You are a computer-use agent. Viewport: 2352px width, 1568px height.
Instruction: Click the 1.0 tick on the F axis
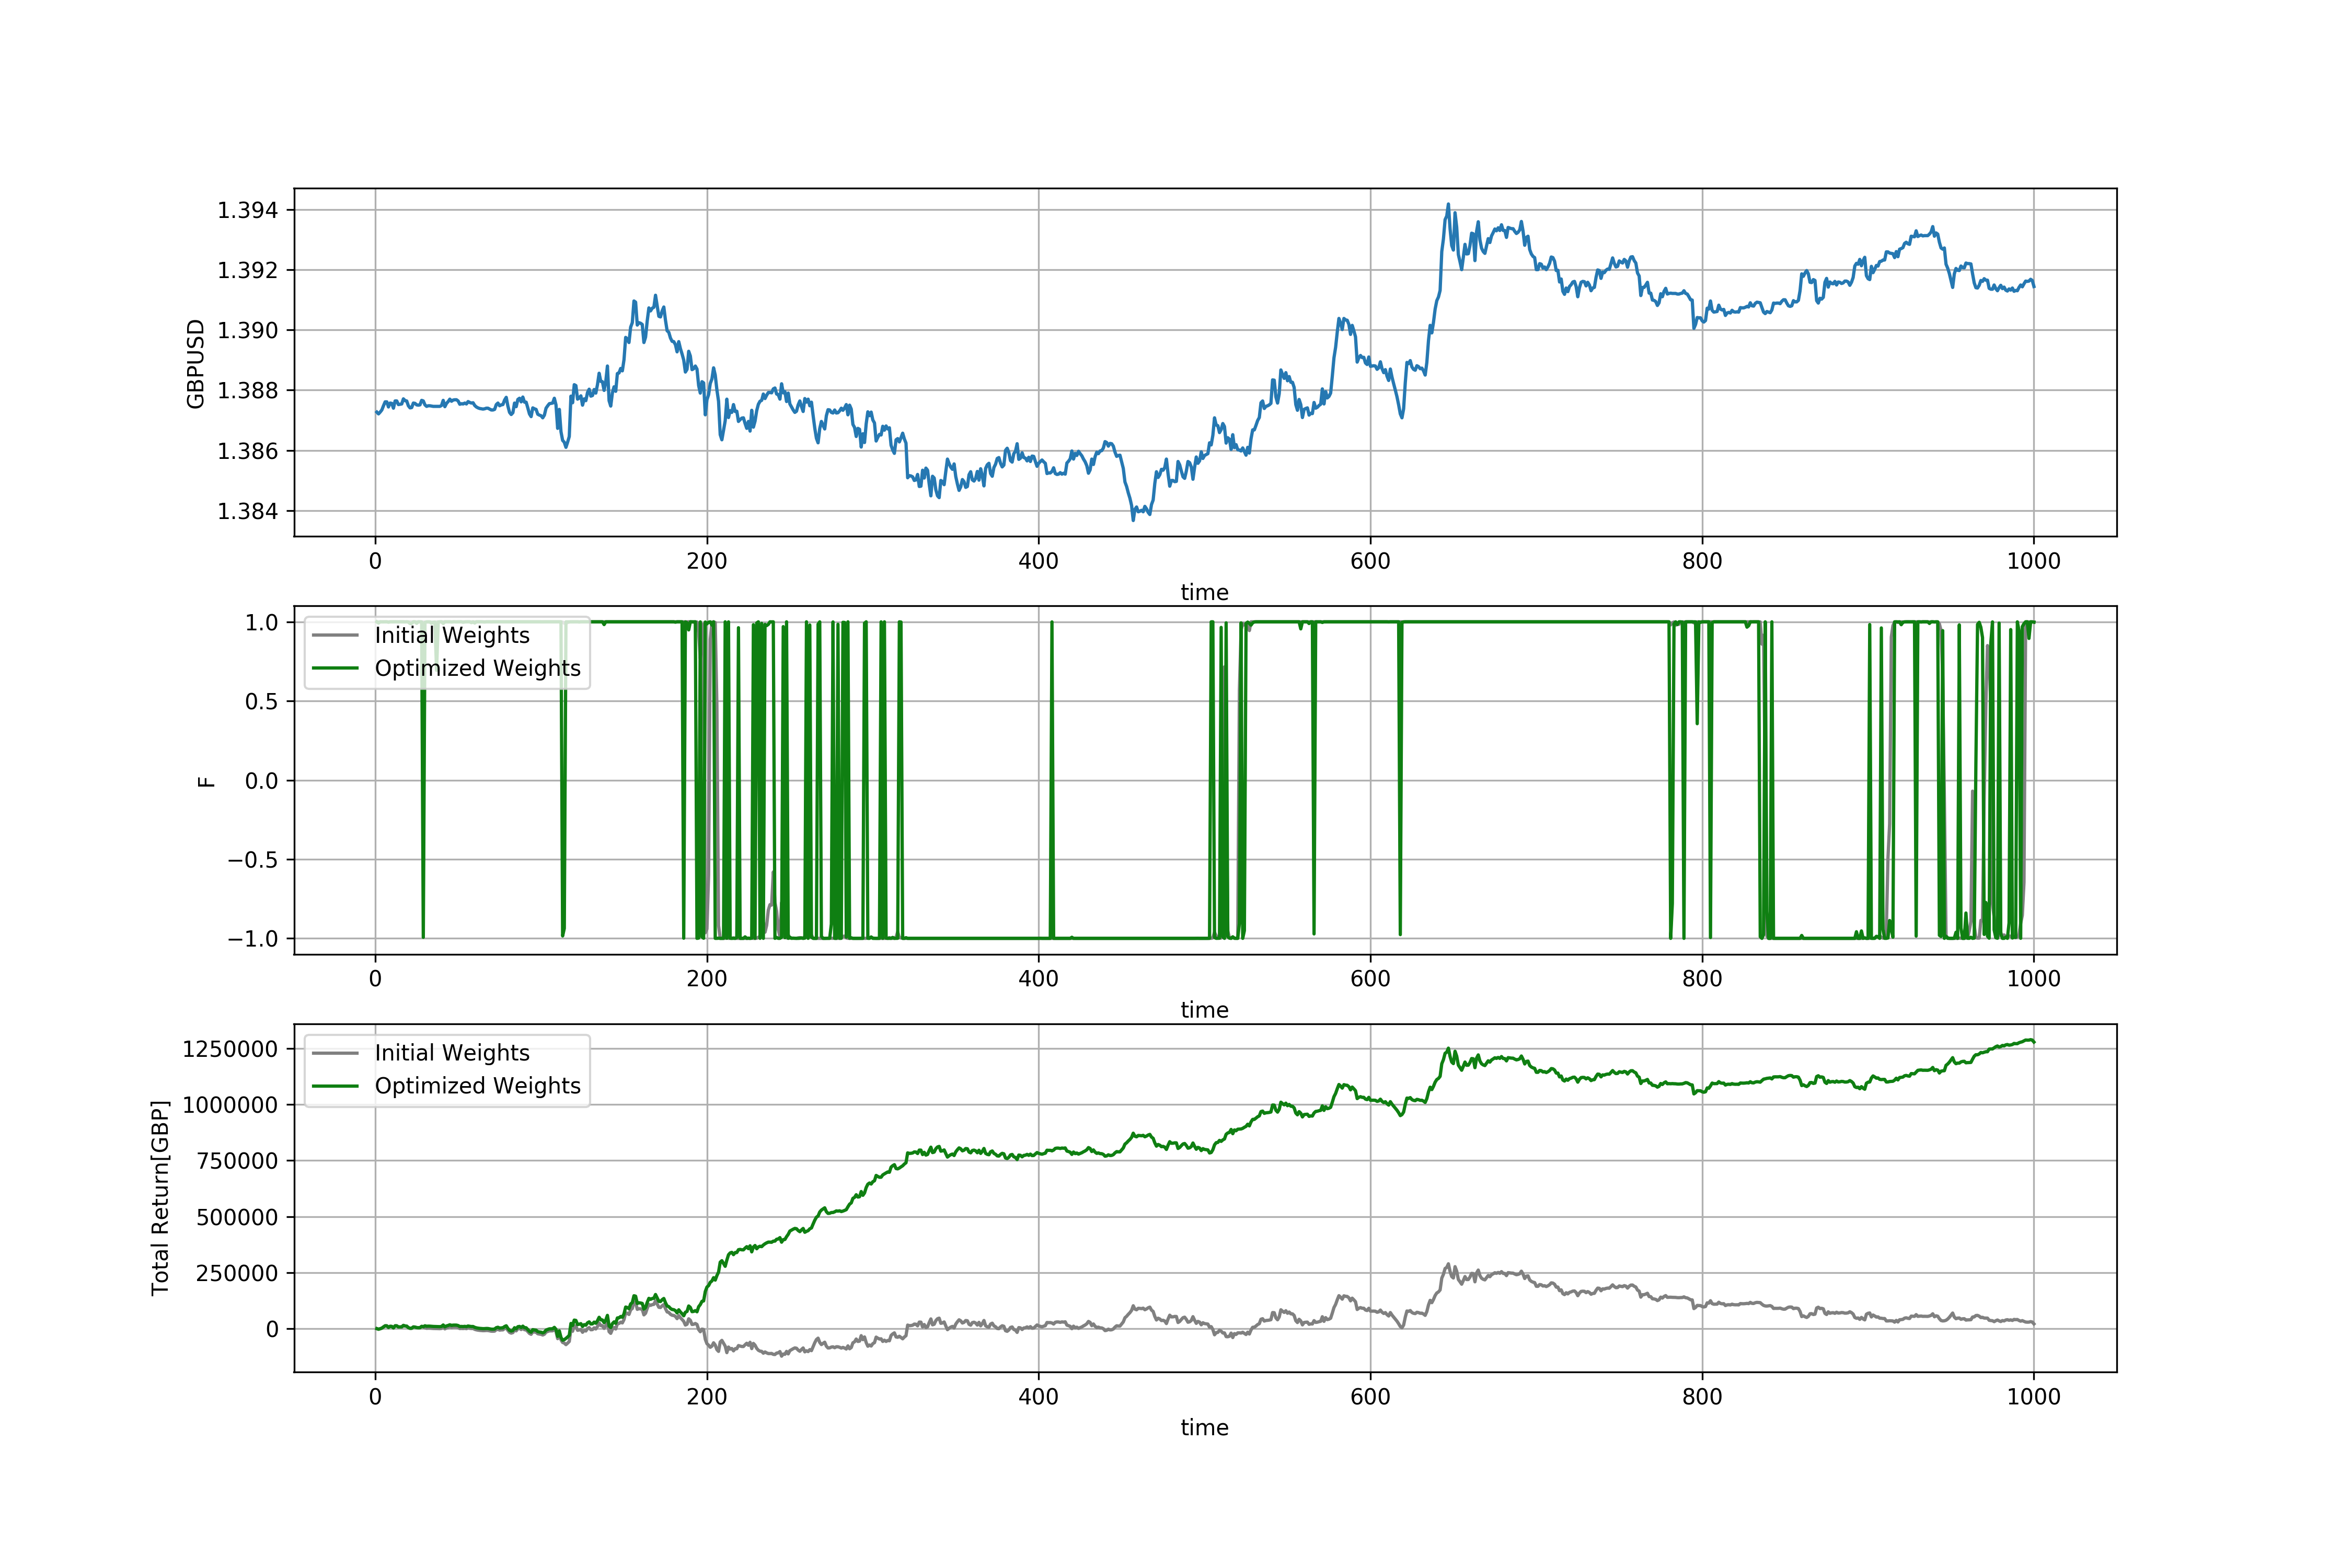coord(262,622)
